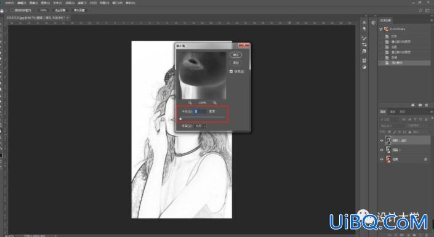
Task: Close the Minimum dialog with red X
Action: (244, 46)
